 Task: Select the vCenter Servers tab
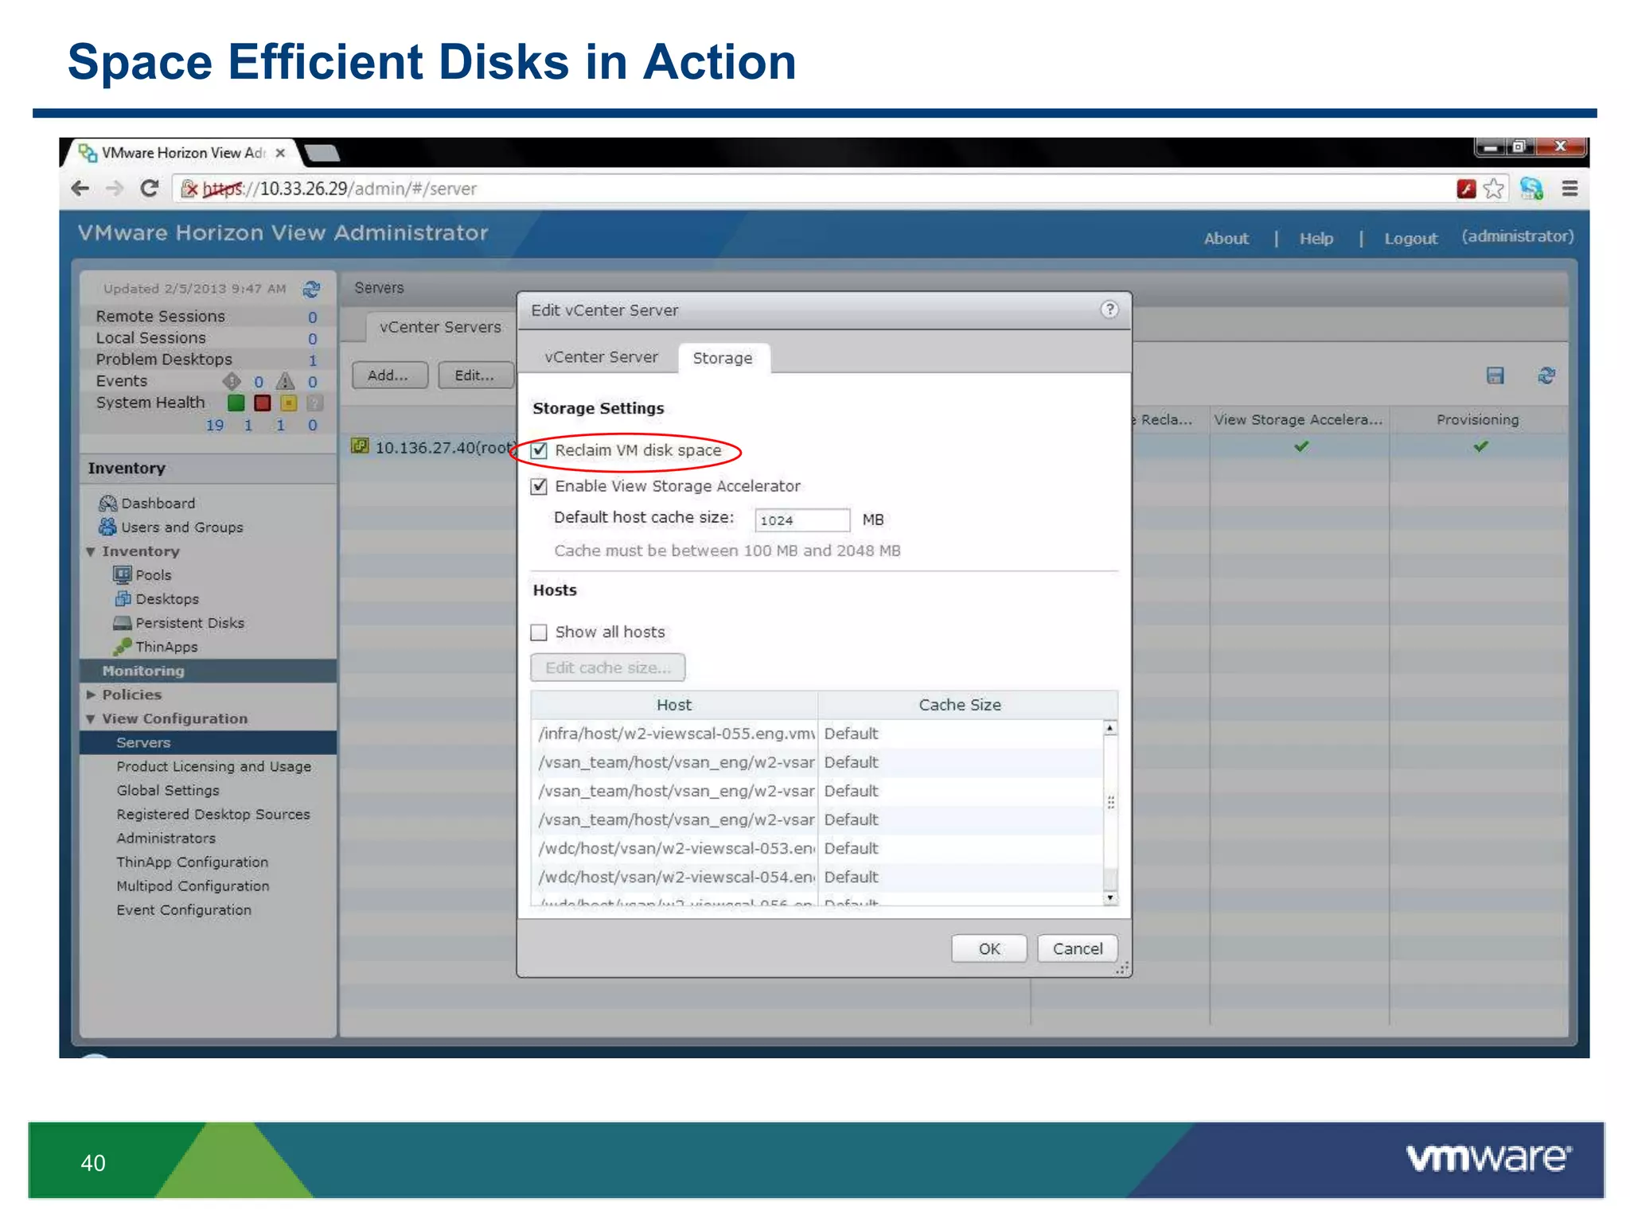[439, 327]
